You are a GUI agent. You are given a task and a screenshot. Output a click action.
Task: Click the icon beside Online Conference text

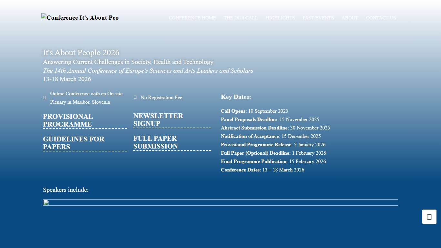click(45, 98)
